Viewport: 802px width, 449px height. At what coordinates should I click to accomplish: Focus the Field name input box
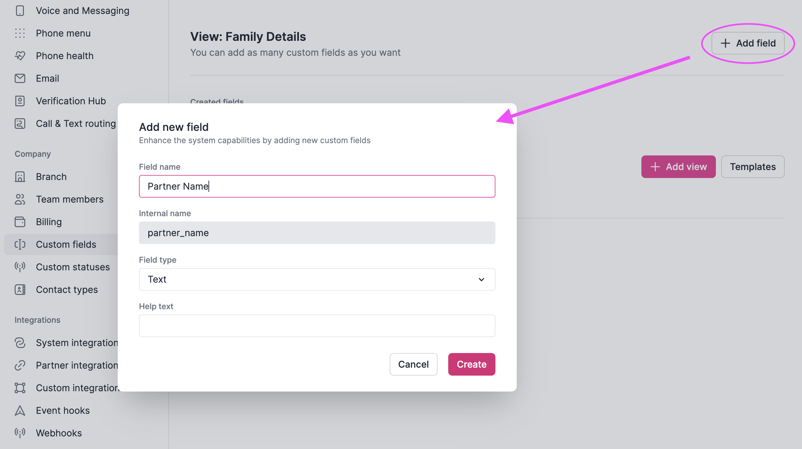[317, 186]
